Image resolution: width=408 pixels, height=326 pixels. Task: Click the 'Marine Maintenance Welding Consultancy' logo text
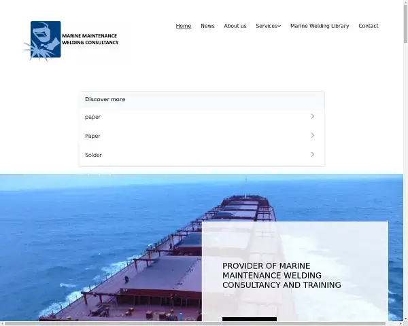[90, 39]
